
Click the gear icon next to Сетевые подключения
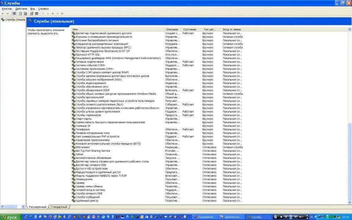click(x=74, y=62)
